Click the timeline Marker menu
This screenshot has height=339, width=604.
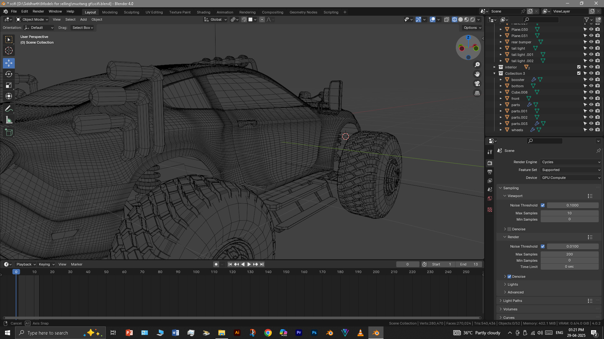point(77,264)
